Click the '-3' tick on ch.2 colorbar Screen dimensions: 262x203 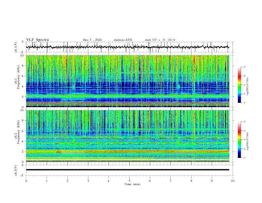pyautogui.click(x=244, y=122)
